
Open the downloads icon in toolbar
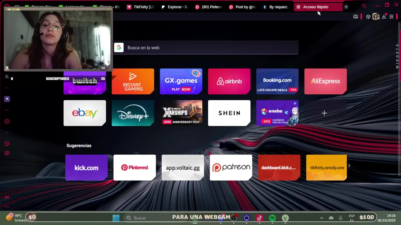coord(384,17)
